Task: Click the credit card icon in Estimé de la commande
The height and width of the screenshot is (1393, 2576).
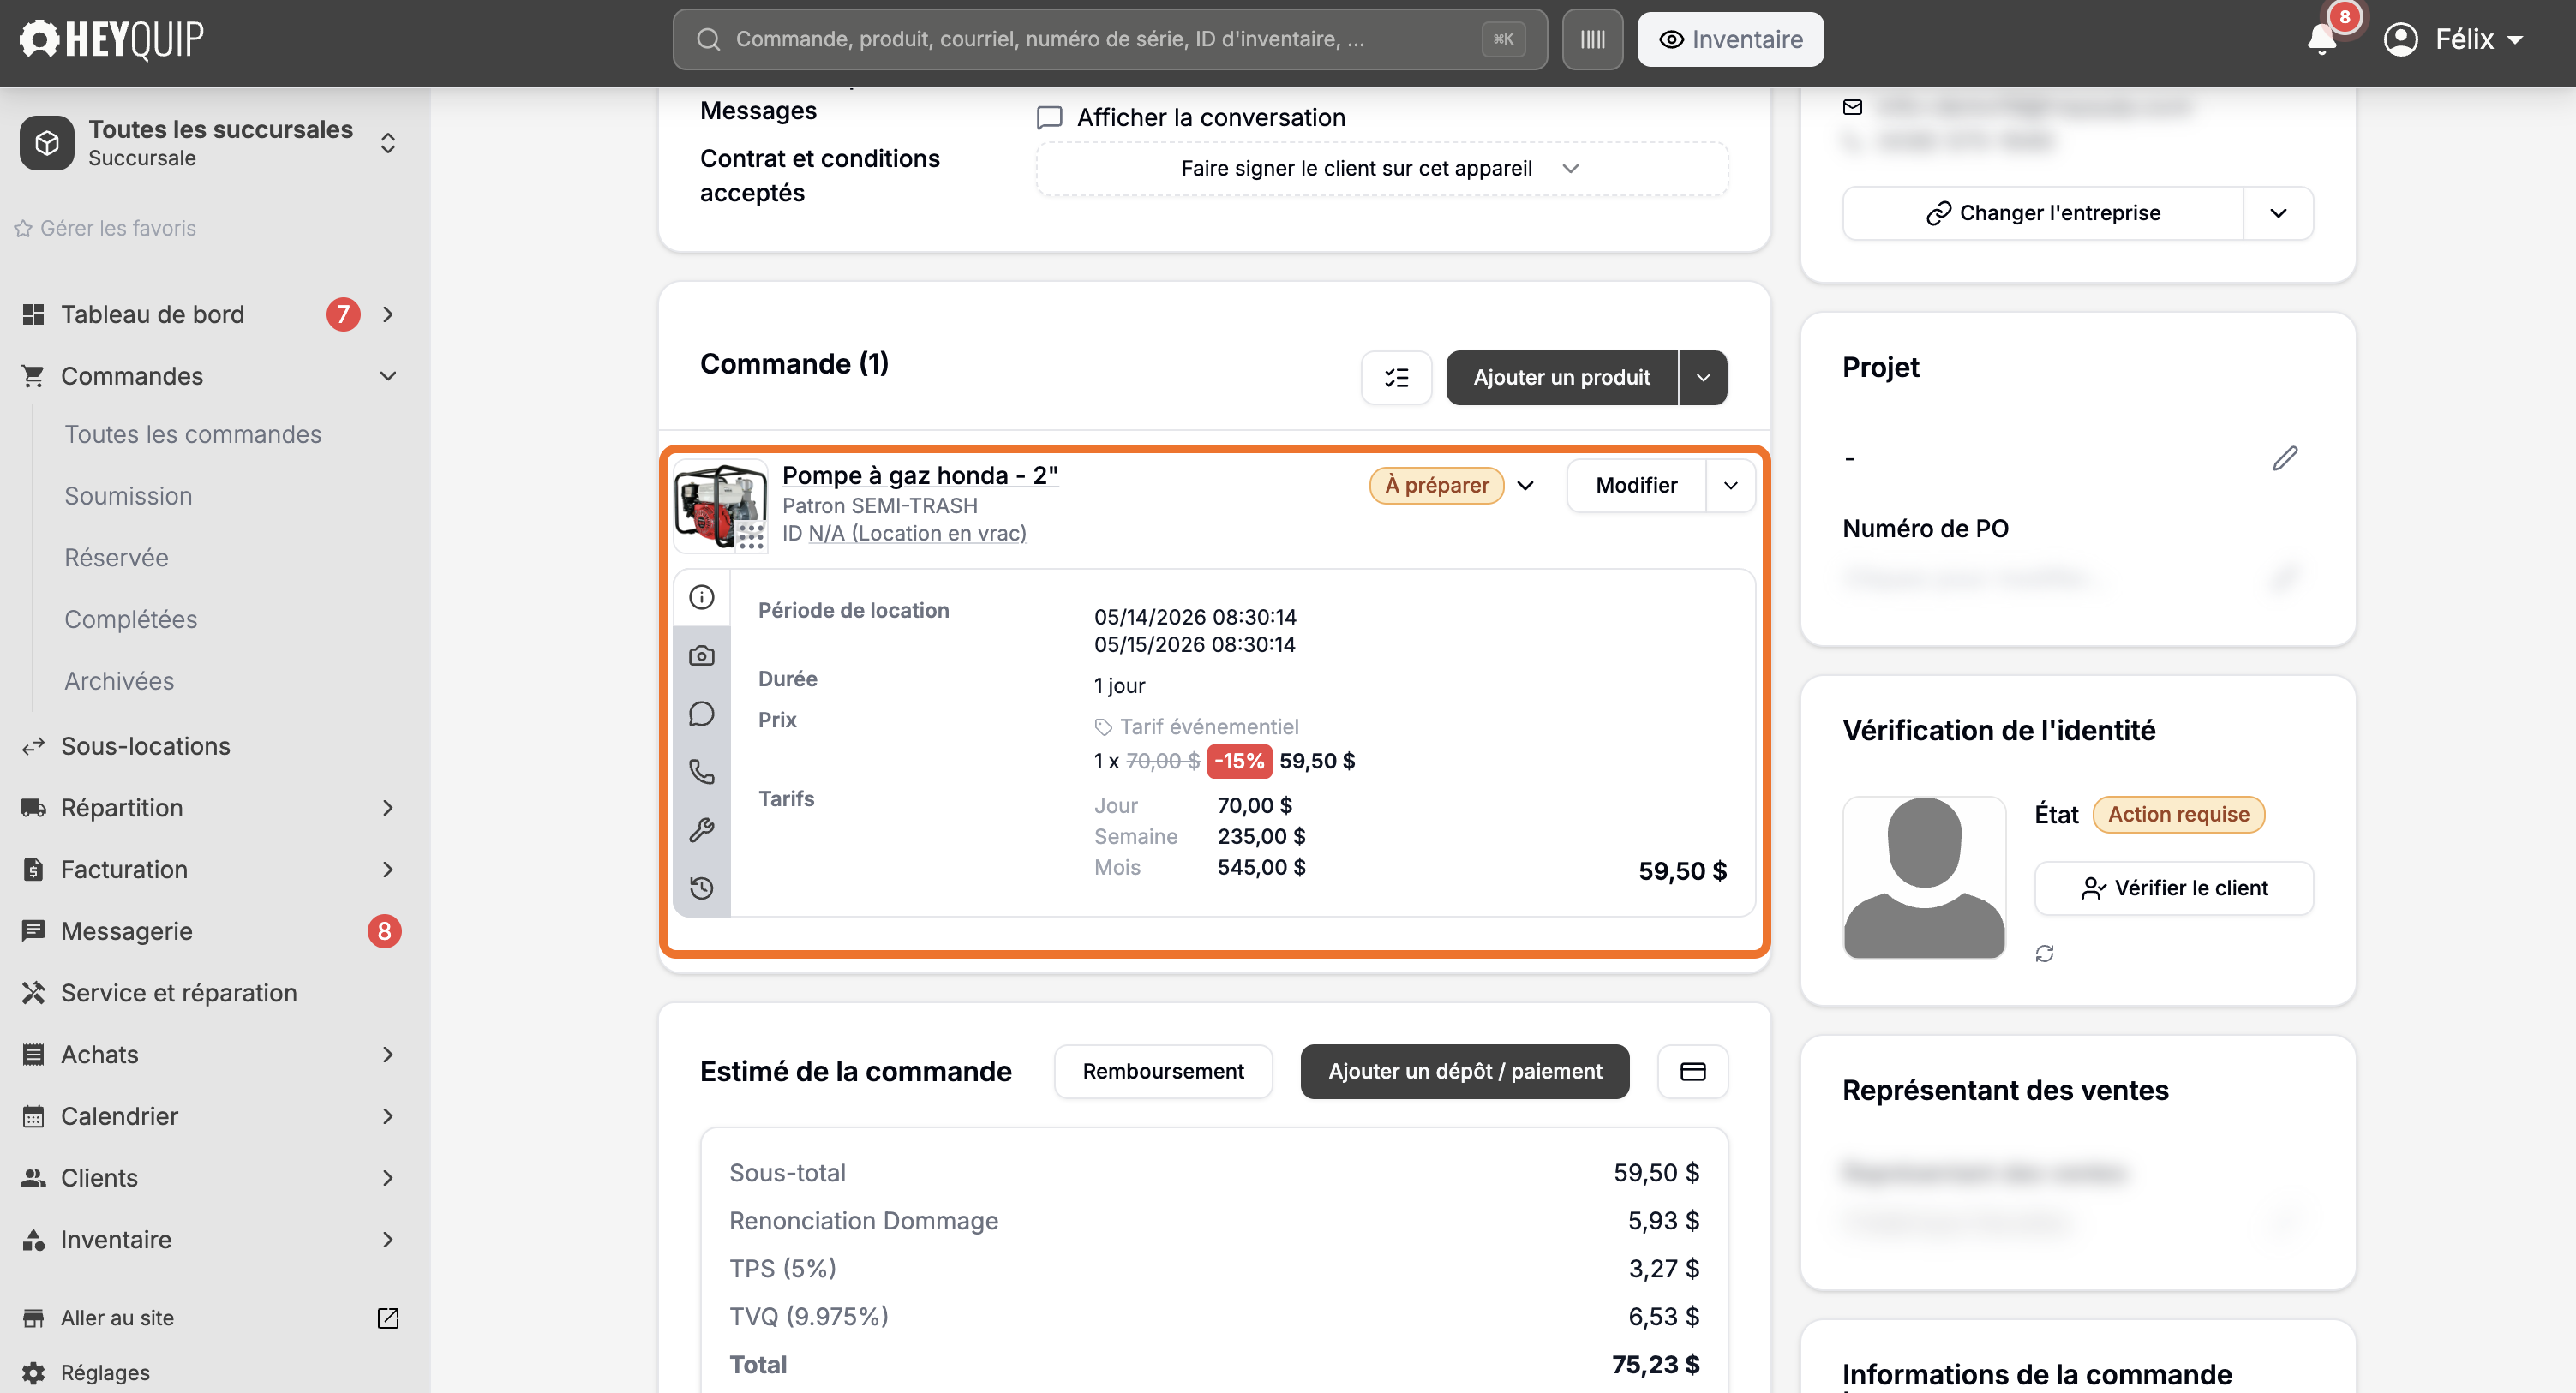Action: [x=1692, y=1071]
